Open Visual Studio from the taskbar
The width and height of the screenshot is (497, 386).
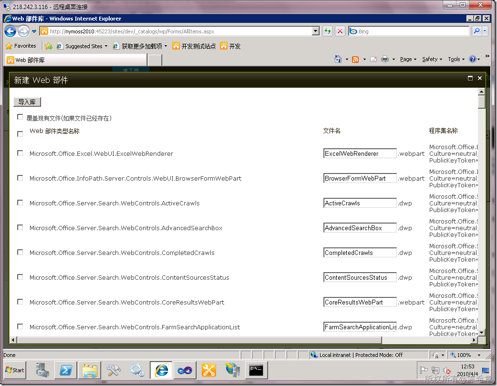point(185,370)
